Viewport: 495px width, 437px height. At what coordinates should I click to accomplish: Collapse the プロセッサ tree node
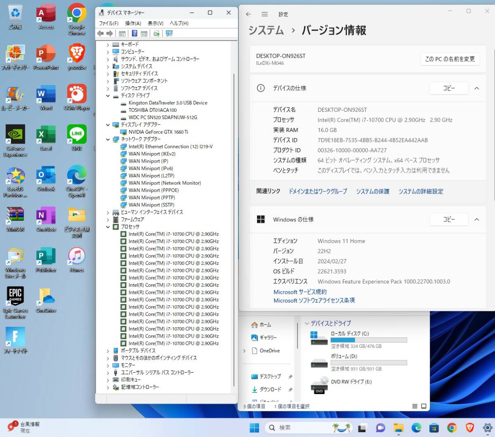(108, 227)
